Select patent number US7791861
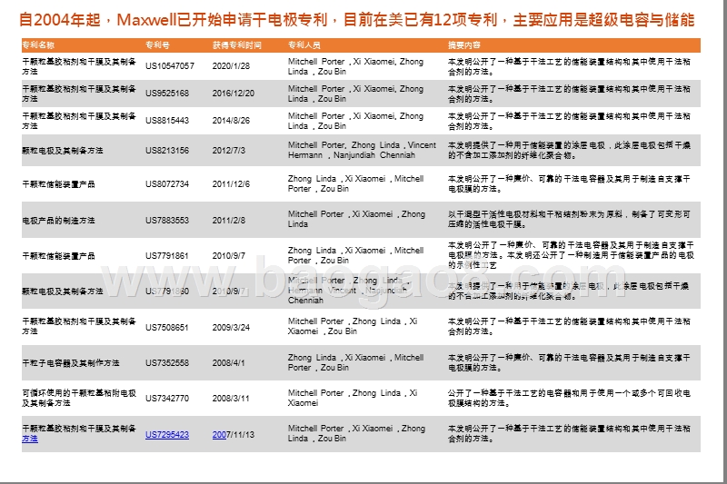The width and height of the screenshot is (727, 484). (x=167, y=256)
